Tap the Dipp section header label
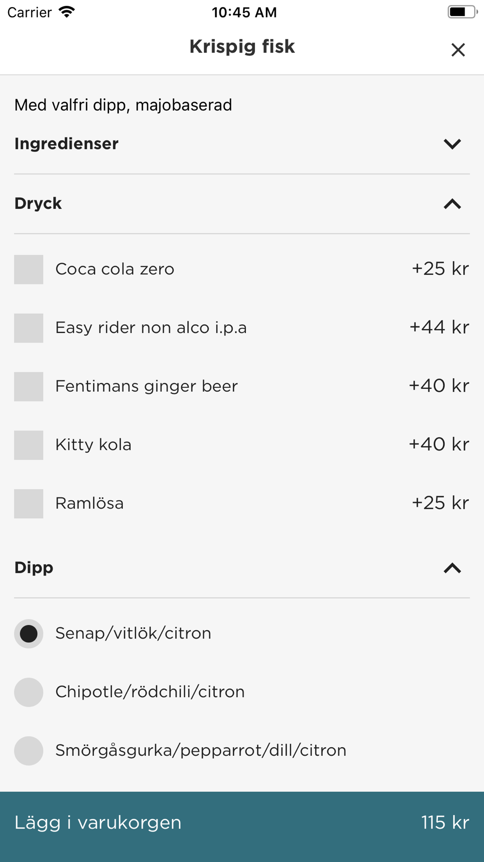The image size is (484, 862). coord(34,568)
